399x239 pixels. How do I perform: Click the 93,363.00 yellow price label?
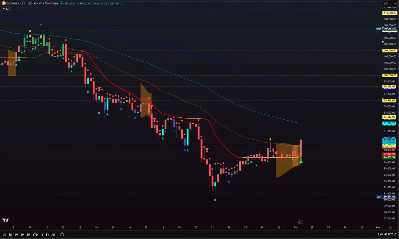(389, 117)
